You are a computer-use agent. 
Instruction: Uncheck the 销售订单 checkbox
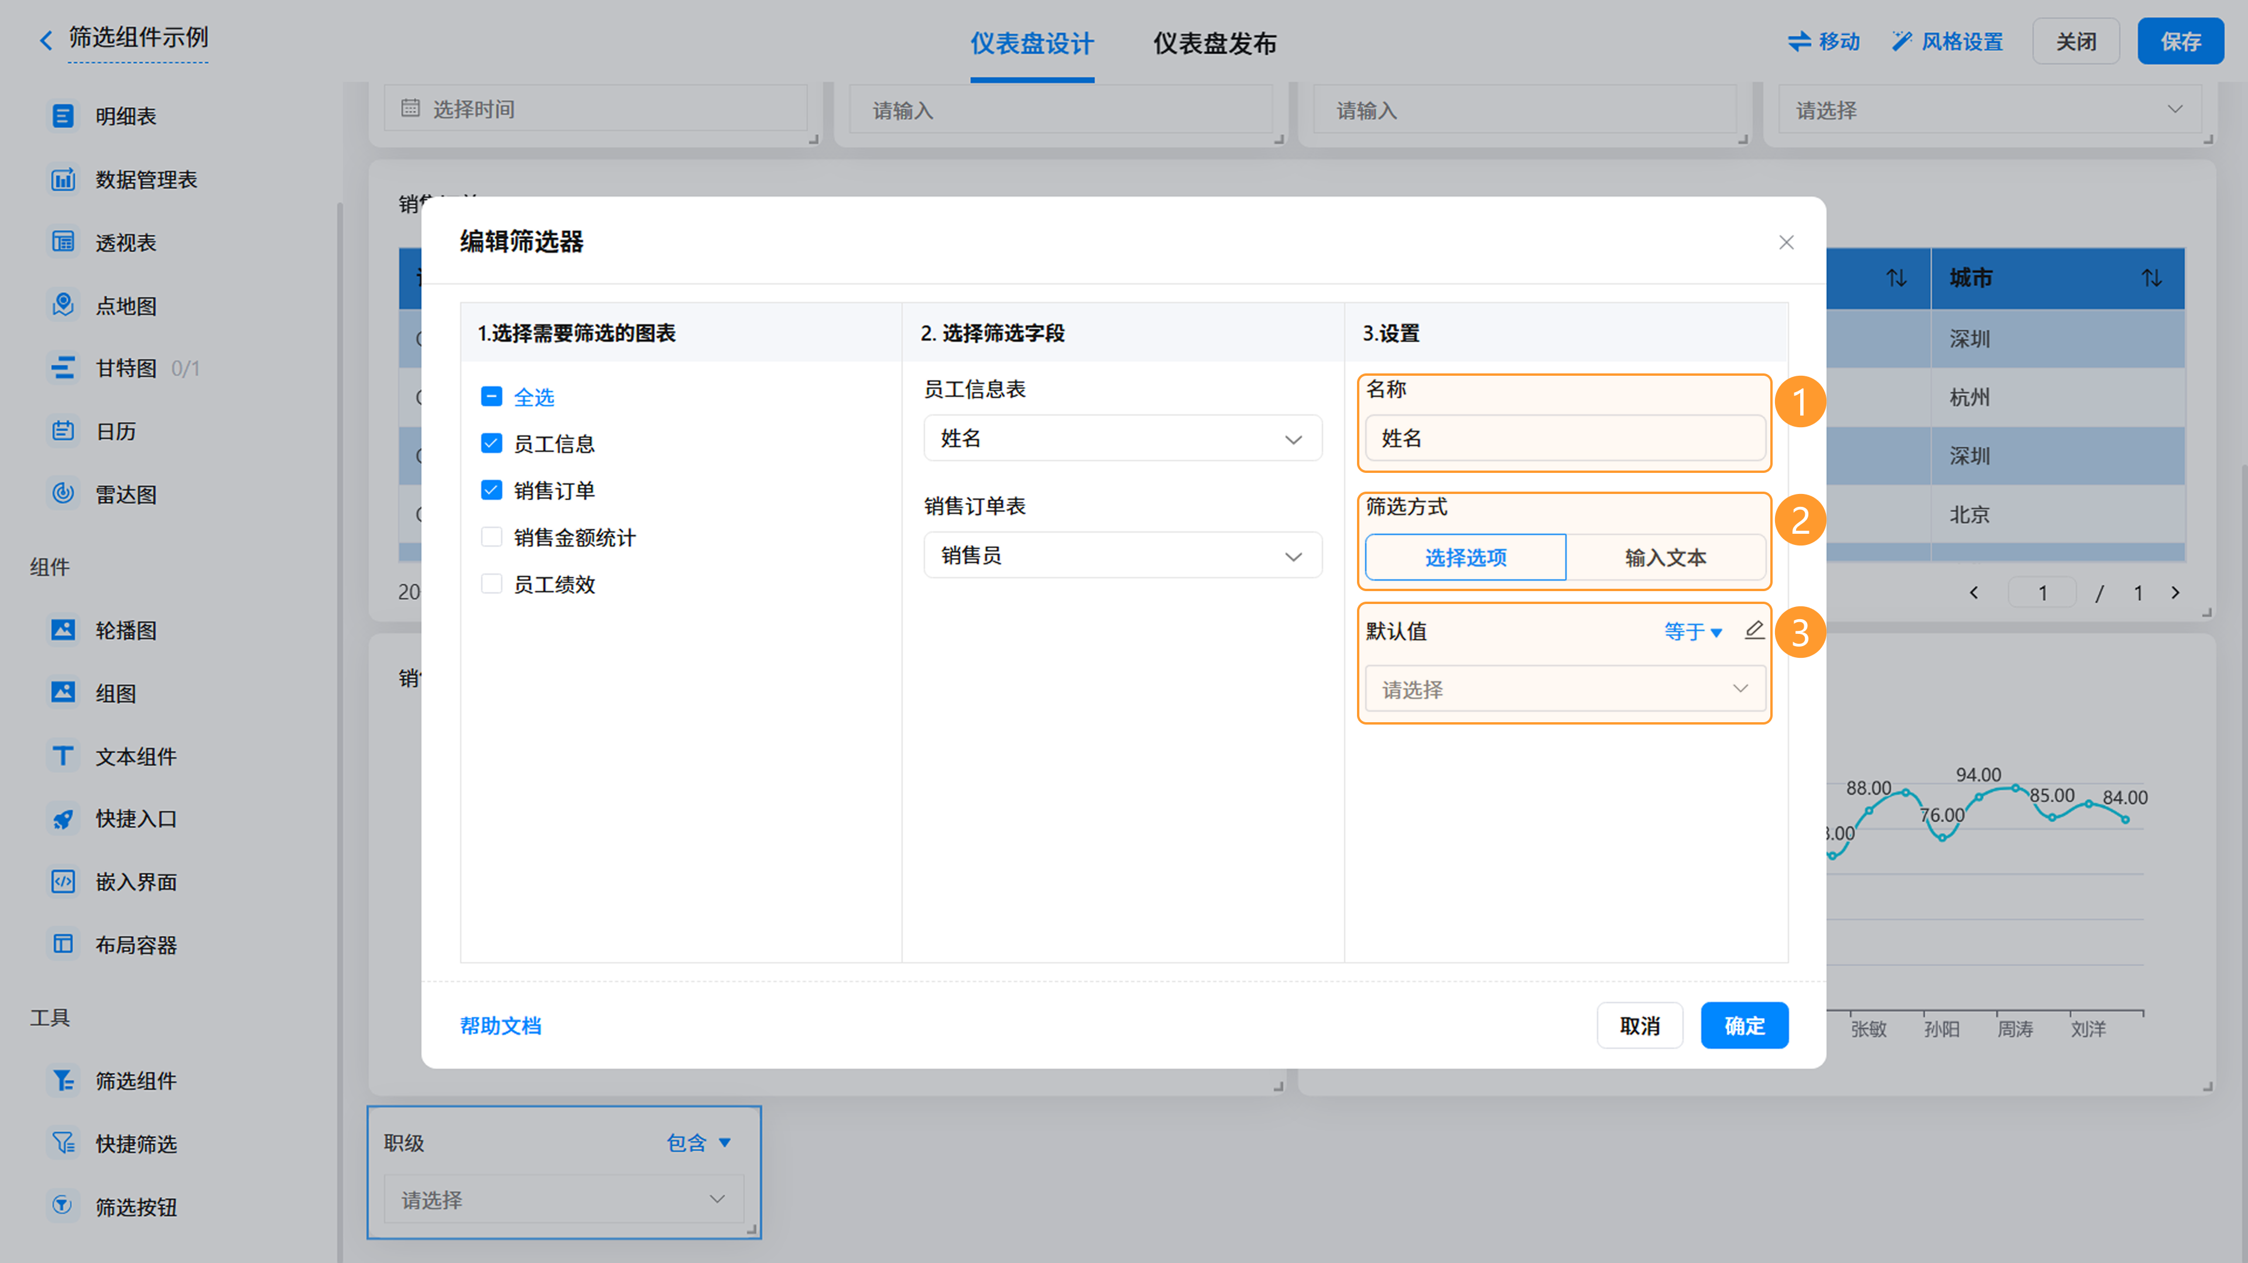pyautogui.click(x=491, y=490)
